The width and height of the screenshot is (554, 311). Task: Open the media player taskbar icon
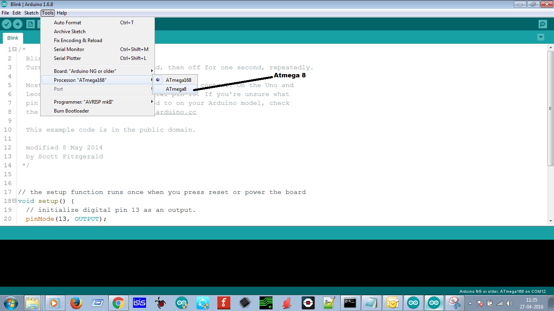pyautogui.click(x=54, y=302)
